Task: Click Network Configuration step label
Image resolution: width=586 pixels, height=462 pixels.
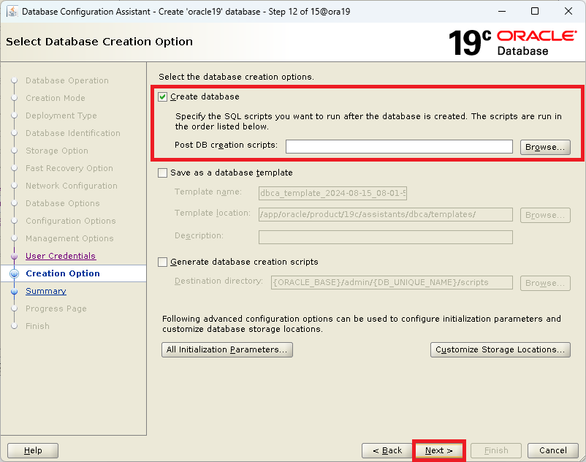Action: tap(72, 186)
